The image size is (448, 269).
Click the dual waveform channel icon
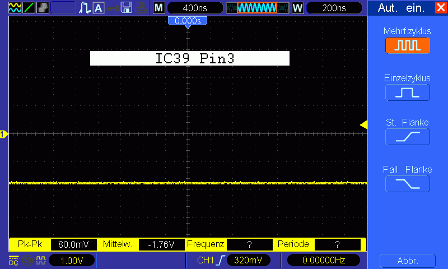coord(15,8)
